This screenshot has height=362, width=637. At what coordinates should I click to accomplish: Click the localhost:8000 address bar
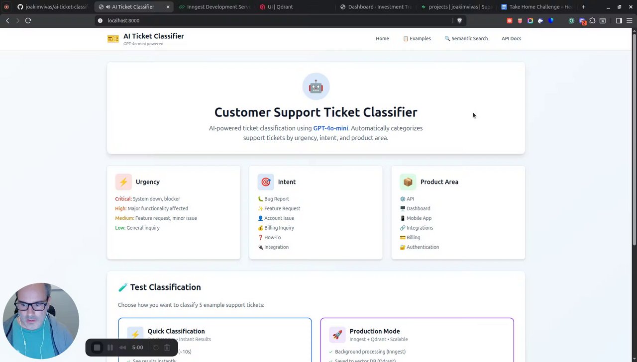pyautogui.click(x=274, y=20)
